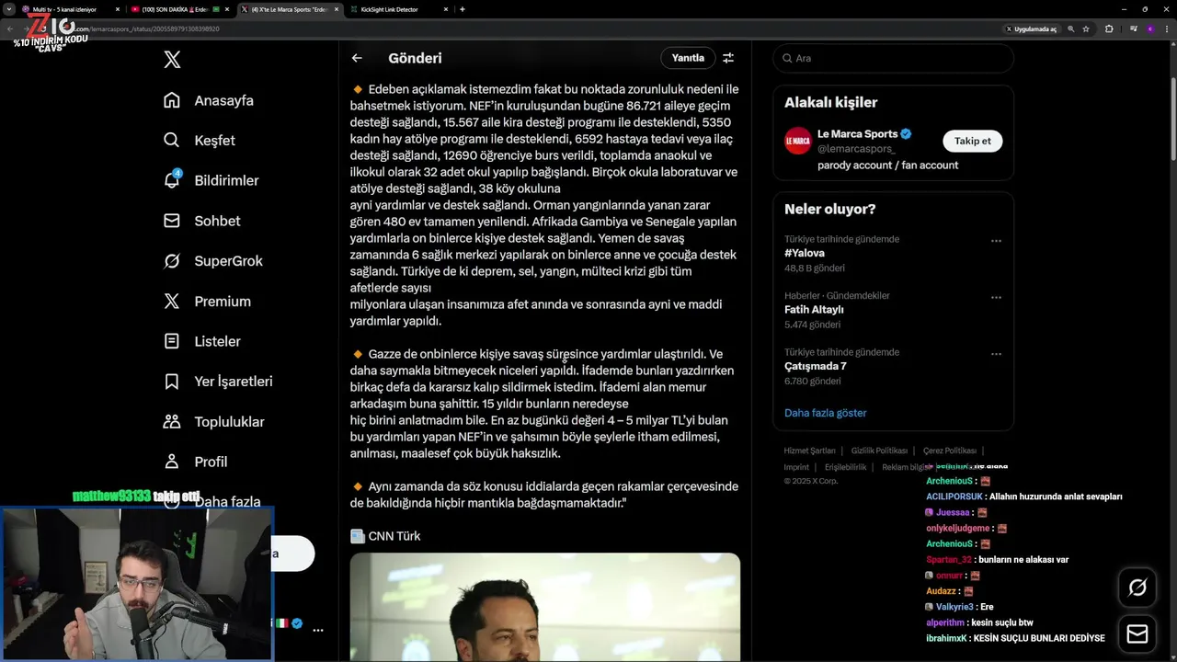The image size is (1177, 662).
Task: Open more options for Çatışmada 7 trend
Action: click(996, 354)
